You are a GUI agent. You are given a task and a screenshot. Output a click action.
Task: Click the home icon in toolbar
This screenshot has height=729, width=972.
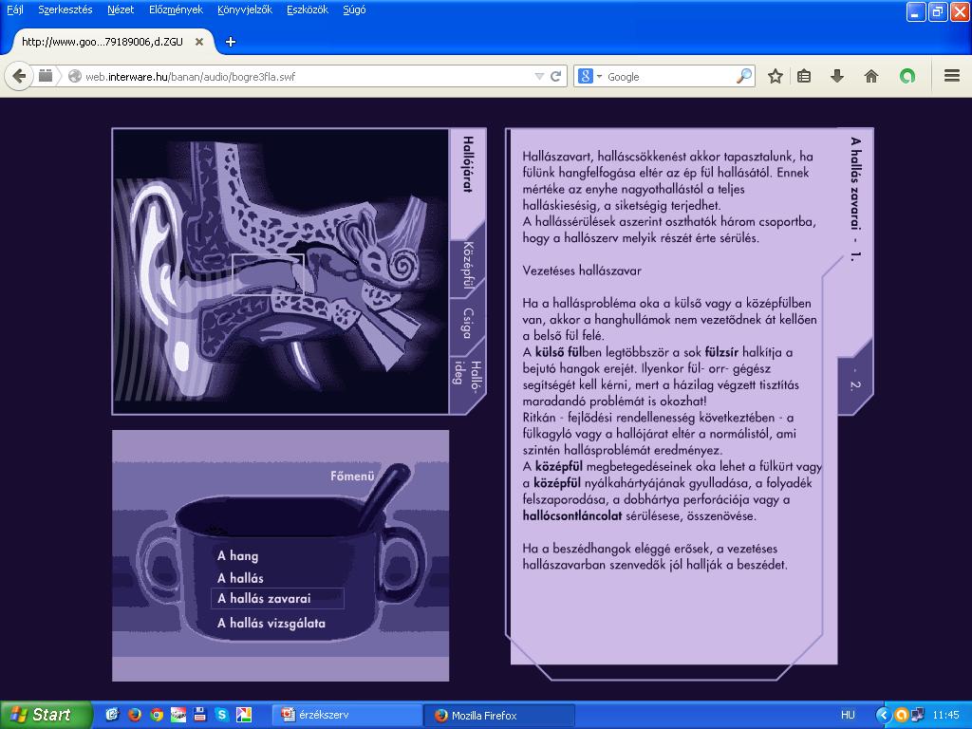pos(871,76)
